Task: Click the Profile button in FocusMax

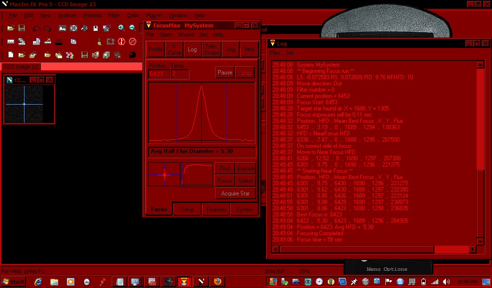Action: [x=155, y=49]
